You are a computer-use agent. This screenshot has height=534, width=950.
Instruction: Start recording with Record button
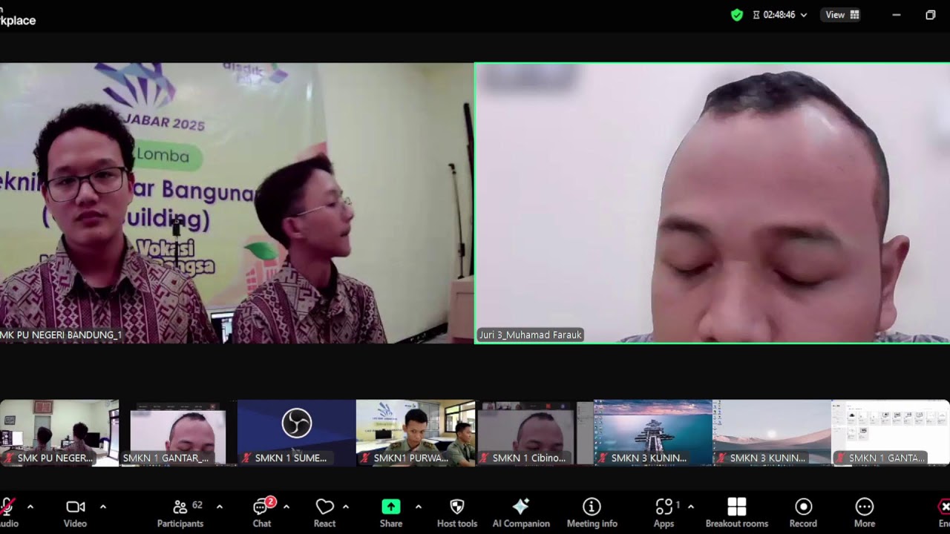point(803,512)
